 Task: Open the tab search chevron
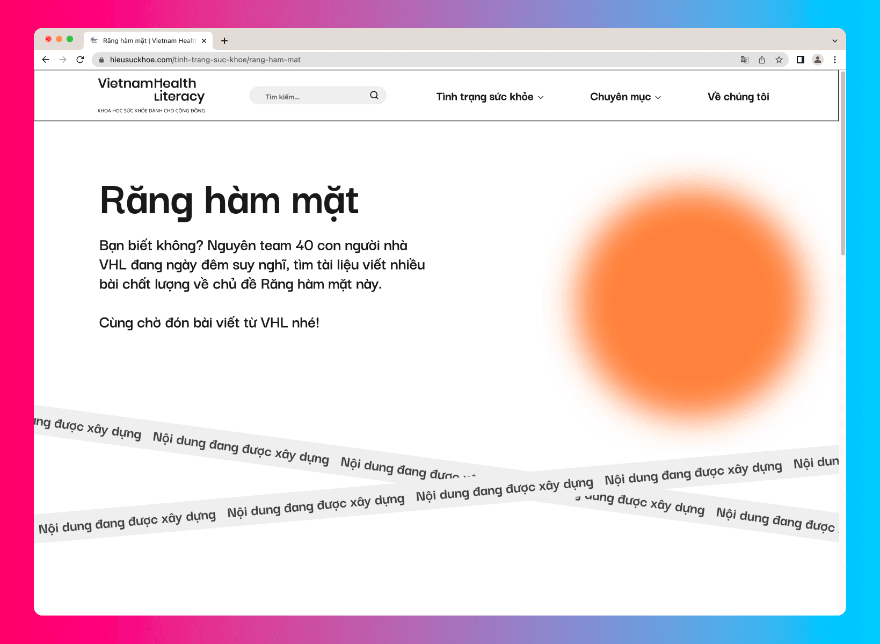(835, 41)
